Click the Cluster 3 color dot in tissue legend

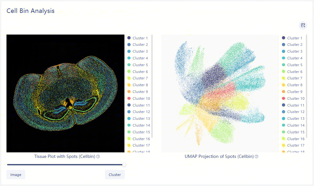[129, 51]
